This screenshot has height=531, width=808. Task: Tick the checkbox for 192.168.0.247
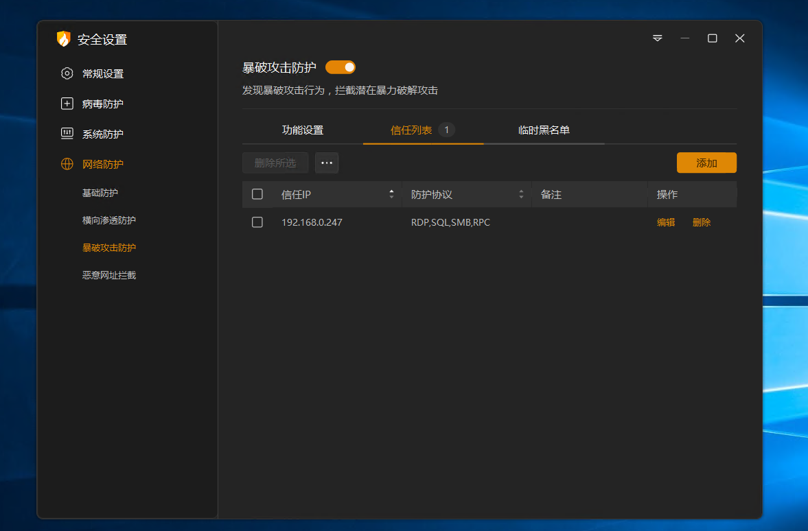pyautogui.click(x=257, y=222)
